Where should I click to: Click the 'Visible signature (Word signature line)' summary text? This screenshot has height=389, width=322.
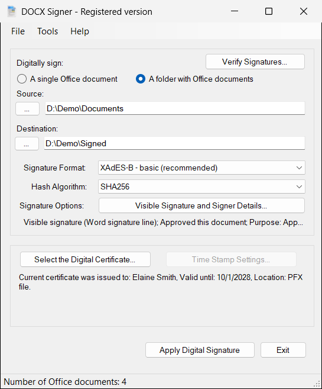tap(163, 222)
